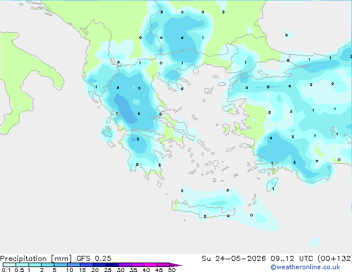Click the "40" legend scale label
The height and width of the screenshot is (272, 352).
146,270
